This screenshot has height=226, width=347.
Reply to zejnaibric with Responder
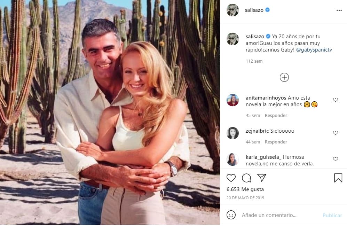276,142
